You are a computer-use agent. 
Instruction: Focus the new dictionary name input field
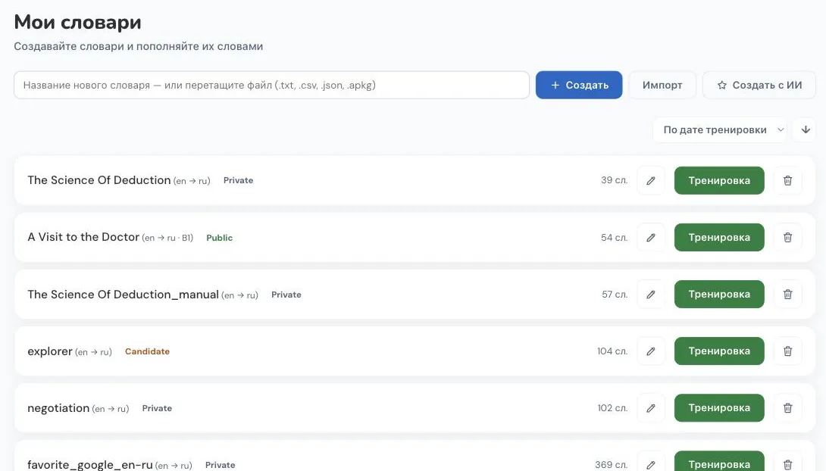[x=271, y=86]
